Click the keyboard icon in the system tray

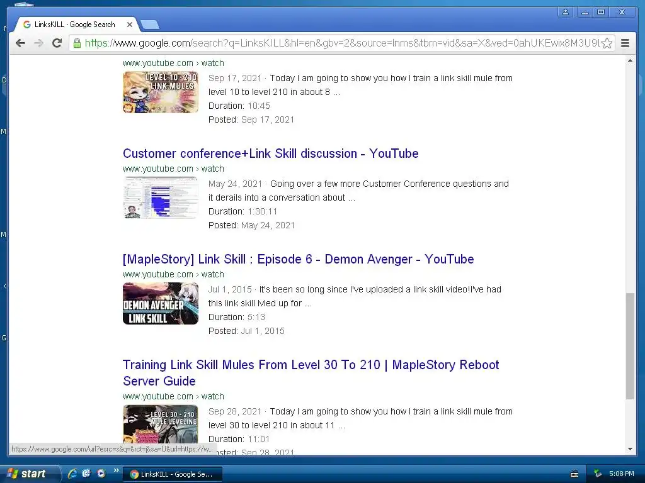(x=574, y=474)
